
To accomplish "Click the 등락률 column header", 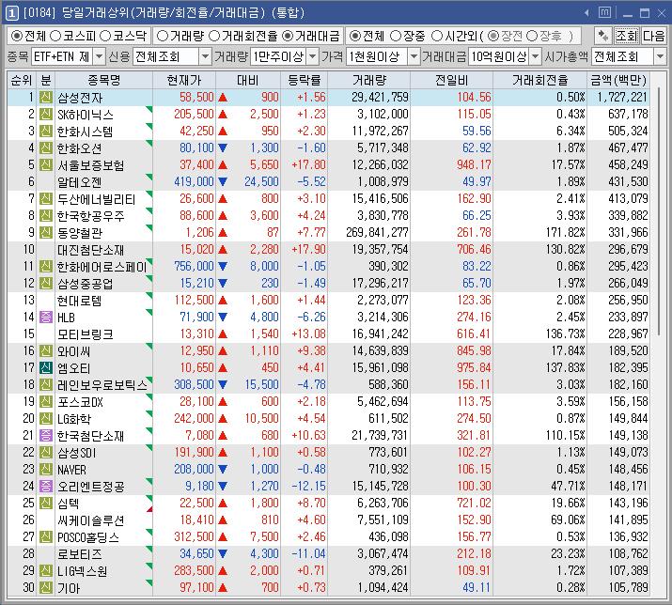I will tap(304, 80).
